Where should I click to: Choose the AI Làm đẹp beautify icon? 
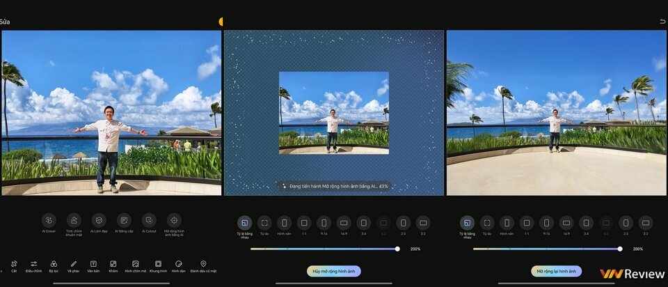(99, 220)
